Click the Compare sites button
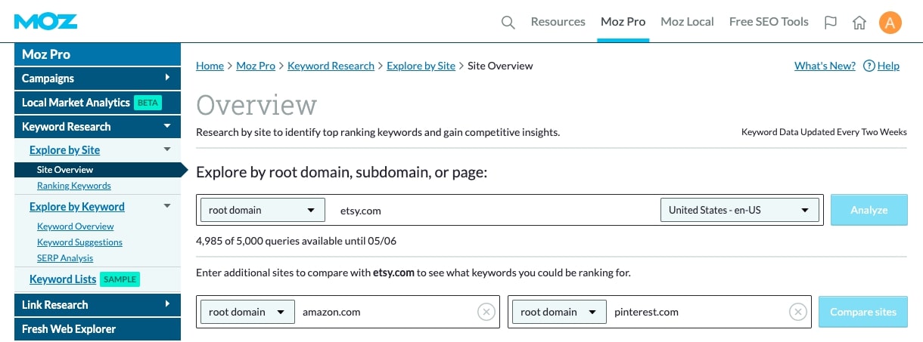This screenshot has width=923, height=342. [x=863, y=312]
